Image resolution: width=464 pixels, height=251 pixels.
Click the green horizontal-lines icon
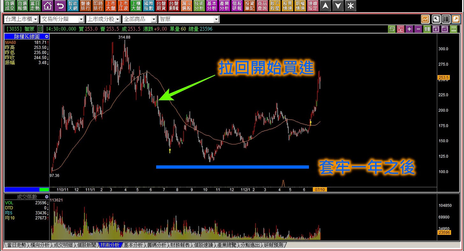click(x=453, y=29)
